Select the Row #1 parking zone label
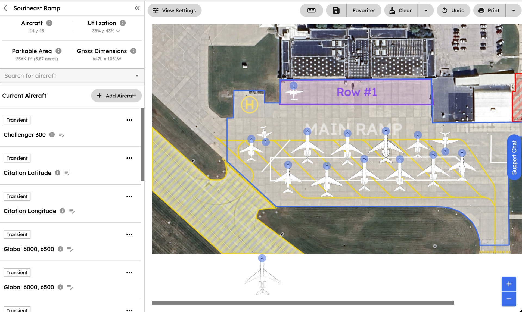This screenshot has width=522, height=312. (x=357, y=92)
